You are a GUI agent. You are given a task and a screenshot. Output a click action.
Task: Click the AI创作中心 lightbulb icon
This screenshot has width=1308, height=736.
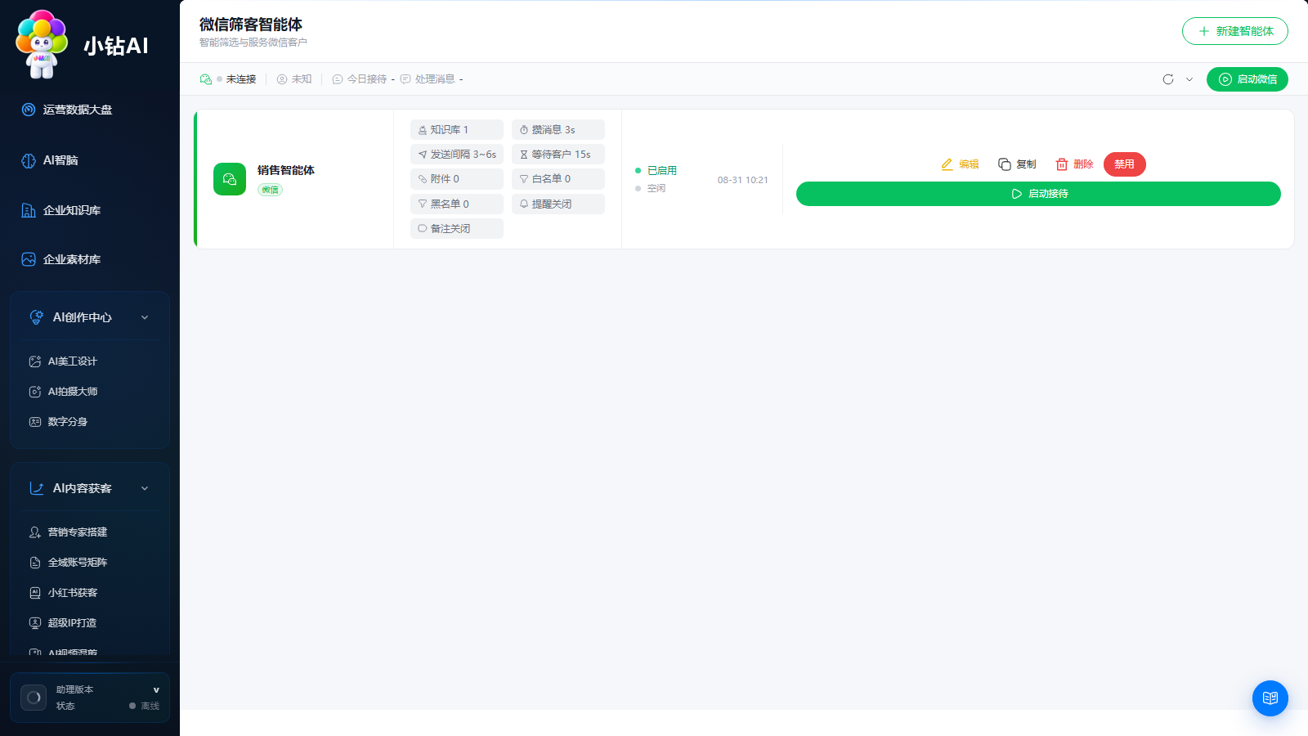37,317
